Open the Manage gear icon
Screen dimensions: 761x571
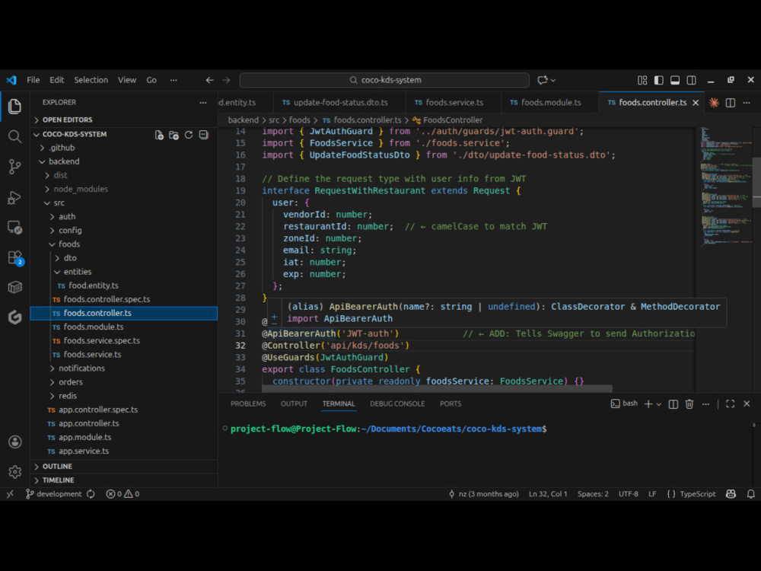coord(14,472)
